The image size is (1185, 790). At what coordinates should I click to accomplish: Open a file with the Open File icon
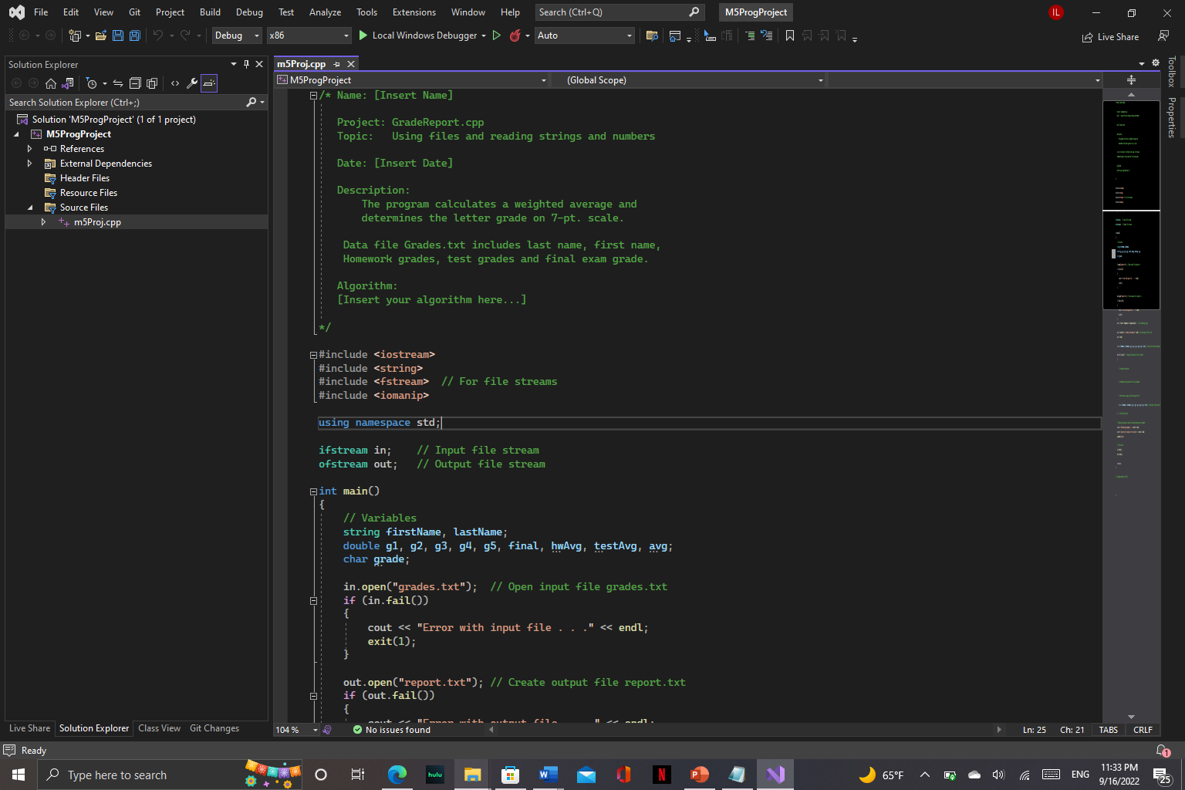(101, 35)
